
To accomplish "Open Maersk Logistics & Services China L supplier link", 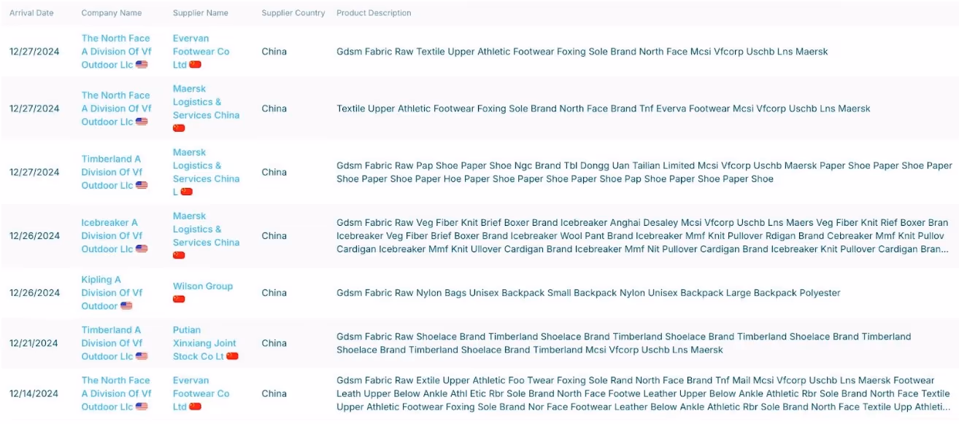I will pos(207,172).
